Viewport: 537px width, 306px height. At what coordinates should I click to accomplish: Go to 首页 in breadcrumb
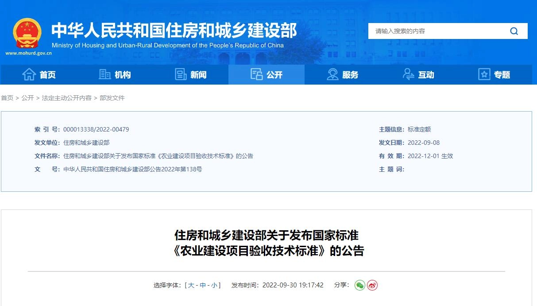tap(7, 98)
